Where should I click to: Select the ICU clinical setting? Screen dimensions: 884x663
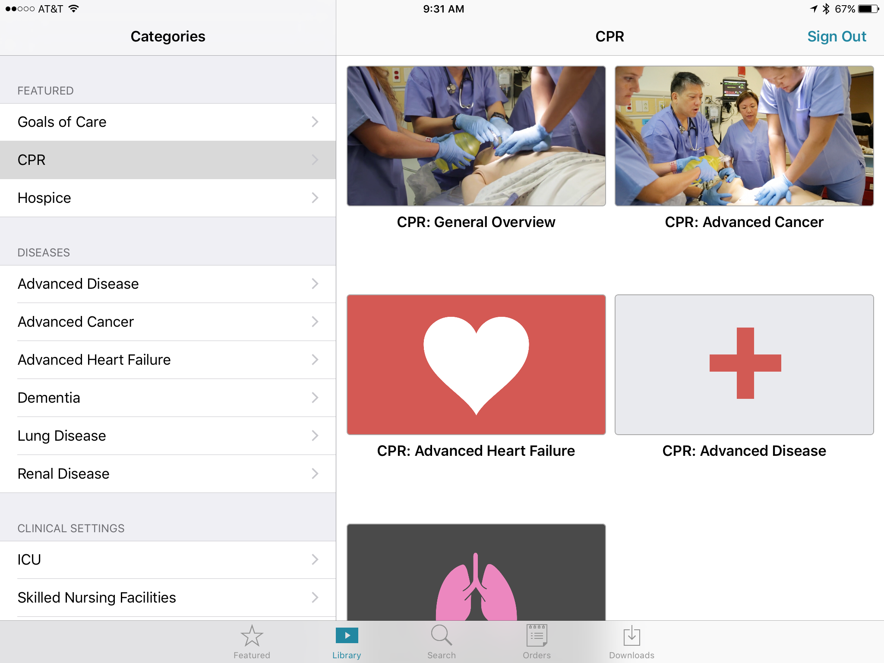tap(168, 560)
